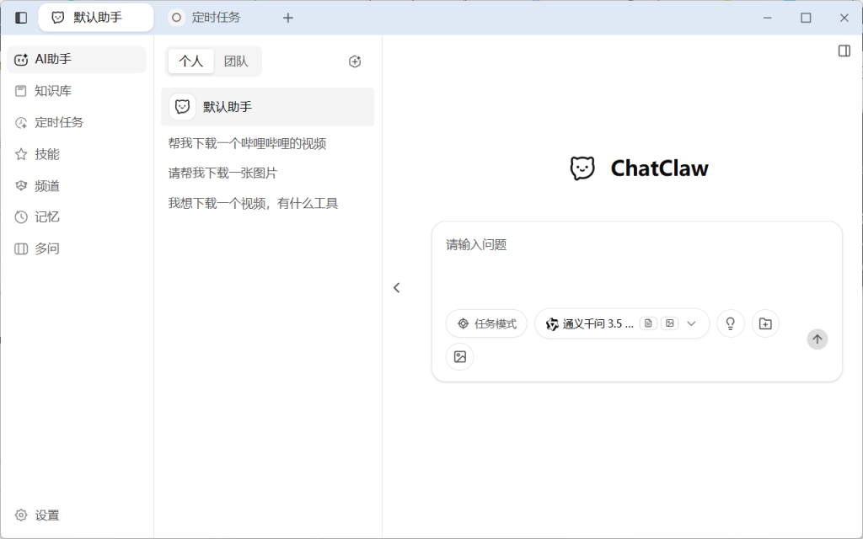
Task: Collapse the assistant list with the chevron
Action: (x=397, y=287)
